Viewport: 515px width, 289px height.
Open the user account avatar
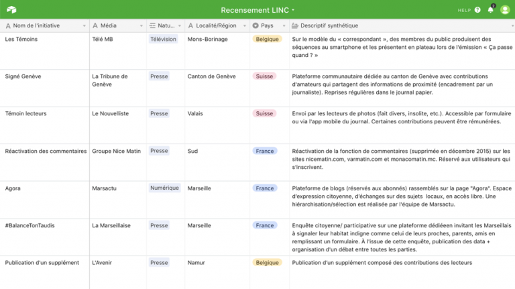click(505, 10)
